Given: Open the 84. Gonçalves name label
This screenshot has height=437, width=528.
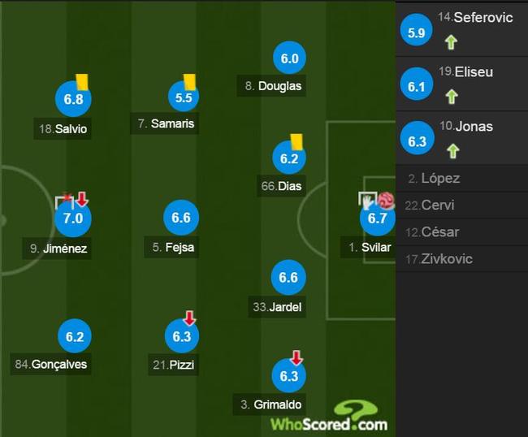Looking at the screenshot, I should [50, 364].
